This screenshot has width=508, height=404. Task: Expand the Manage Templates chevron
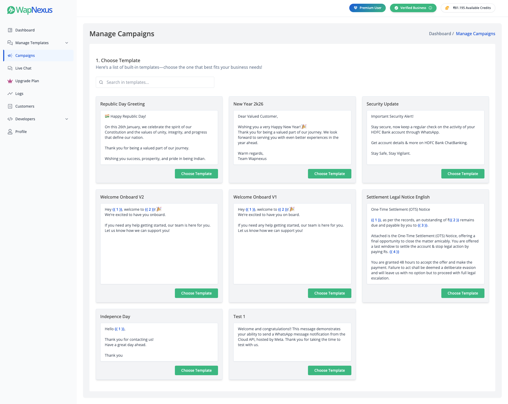coord(67,43)
